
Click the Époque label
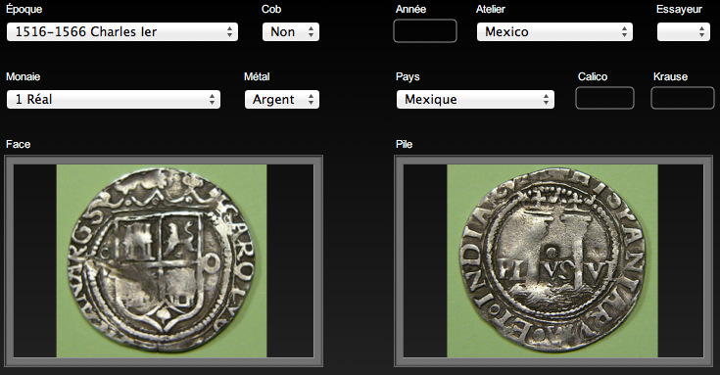click(24, 9)
